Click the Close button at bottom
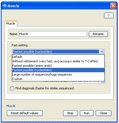119x123 pixels. pyautogui.click(x=104, y=113)
